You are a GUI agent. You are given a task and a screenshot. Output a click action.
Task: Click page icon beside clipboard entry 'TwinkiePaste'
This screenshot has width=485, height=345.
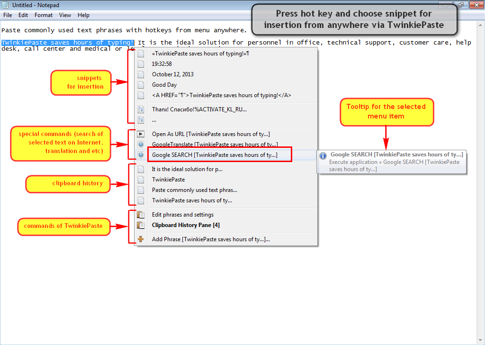(x=141, y=180)
